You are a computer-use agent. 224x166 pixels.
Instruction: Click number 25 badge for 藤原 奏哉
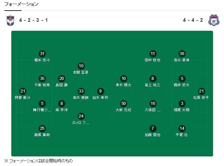point(42,128)
